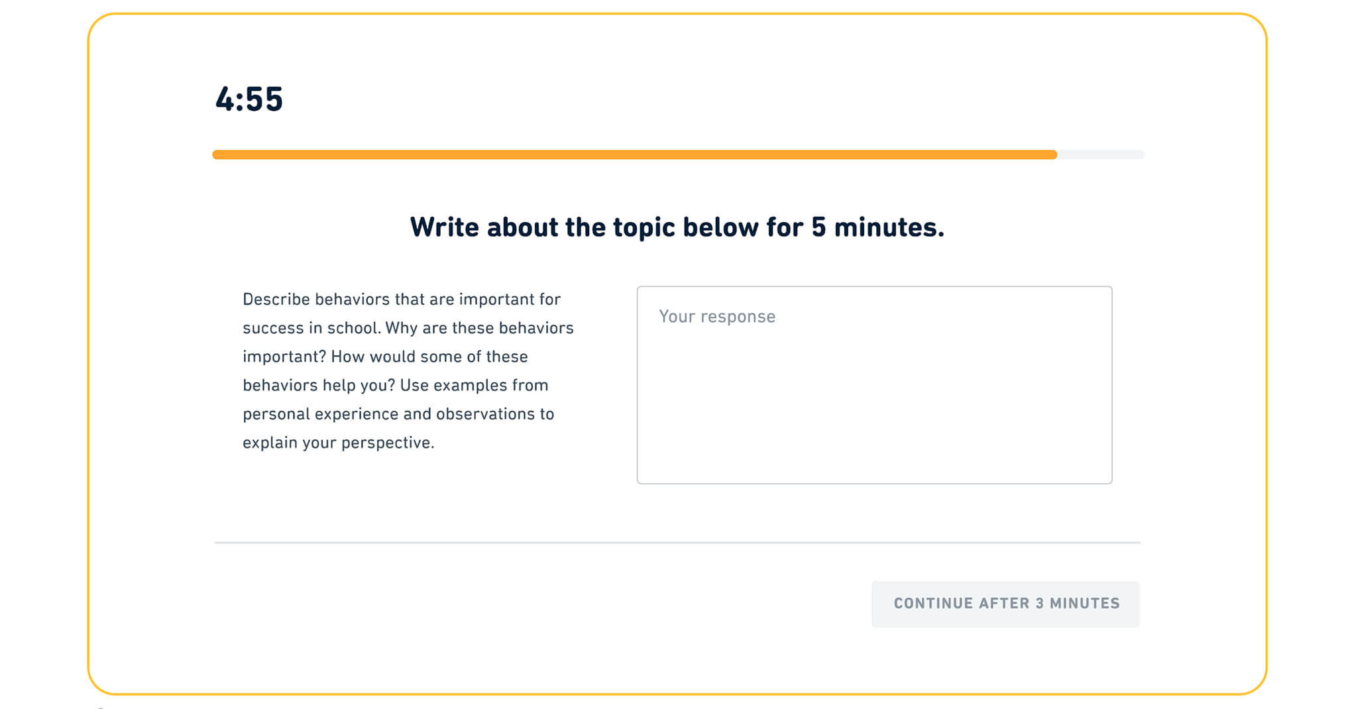
Task: Click the prompt line "important? How would some of these"
Action: click(385, 356)
